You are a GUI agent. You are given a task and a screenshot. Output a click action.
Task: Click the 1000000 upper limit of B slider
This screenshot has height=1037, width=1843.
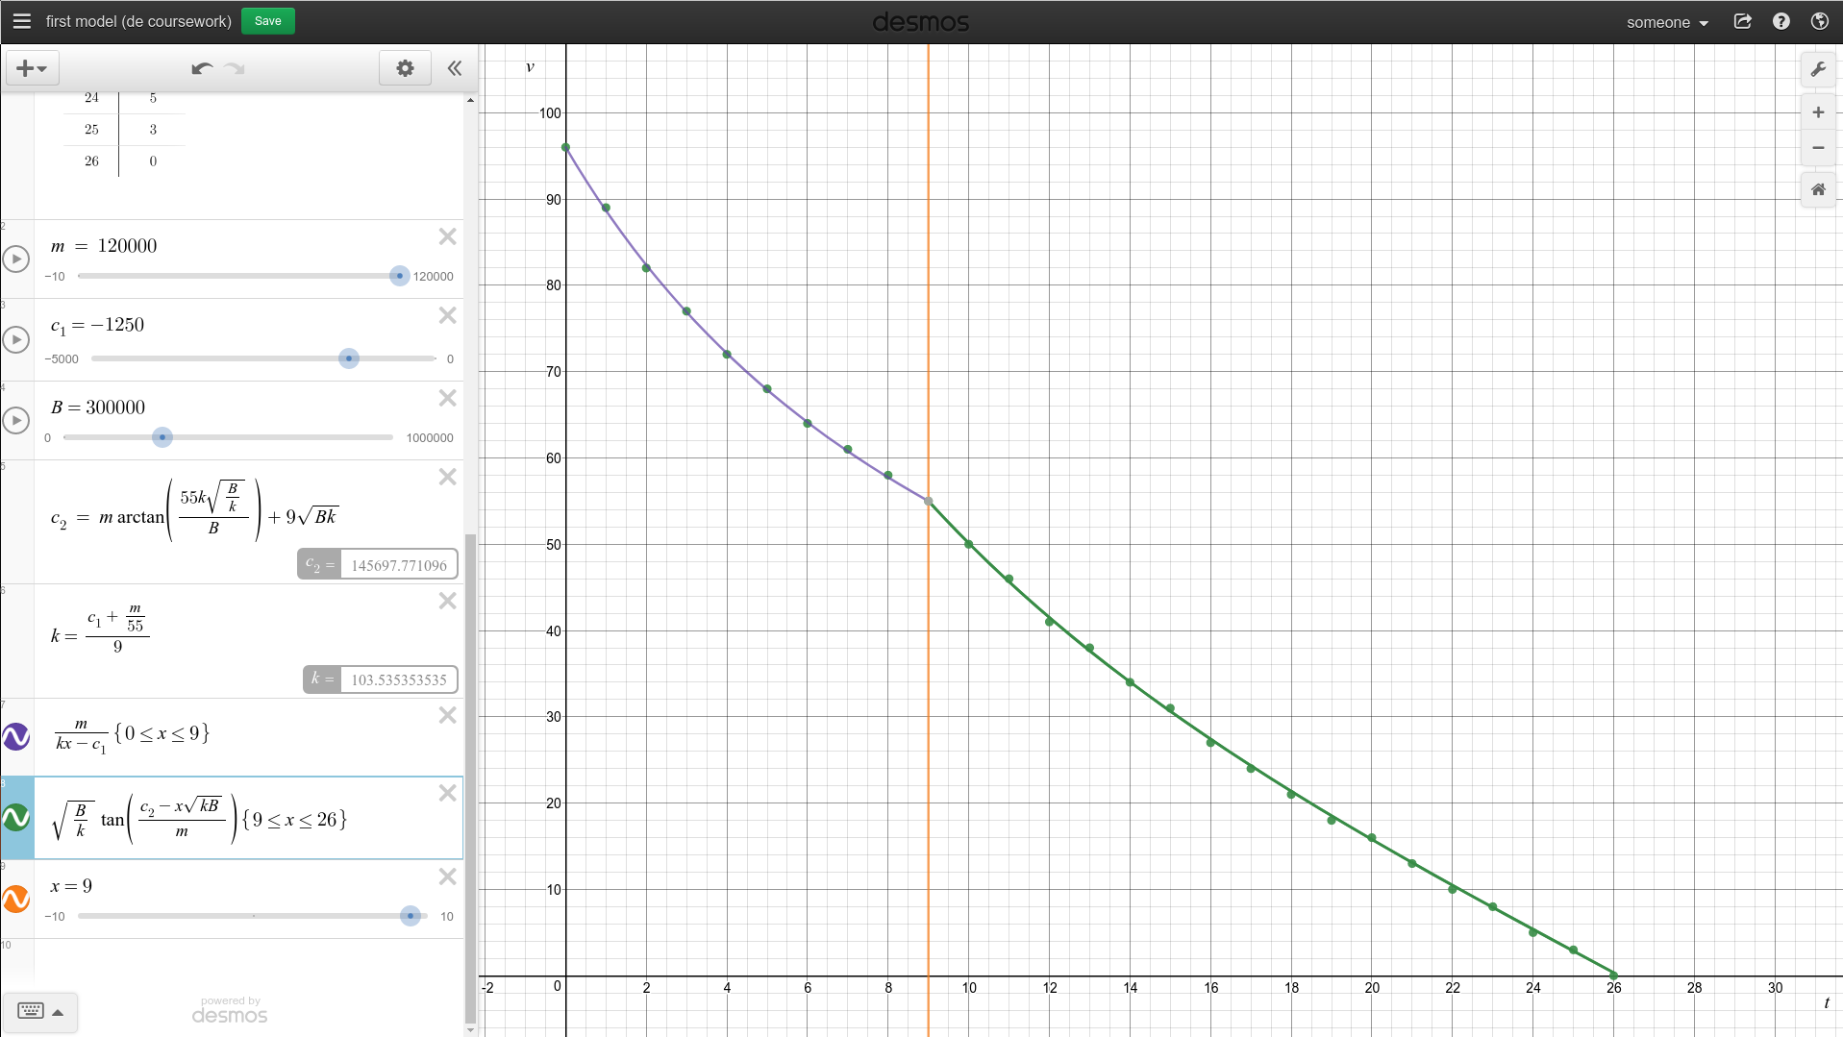(430, 438)
